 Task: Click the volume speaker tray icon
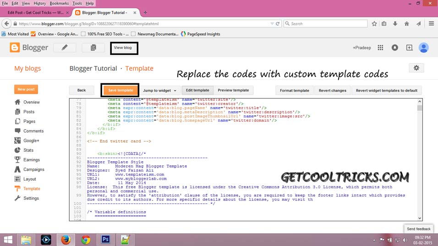(405, 240)
